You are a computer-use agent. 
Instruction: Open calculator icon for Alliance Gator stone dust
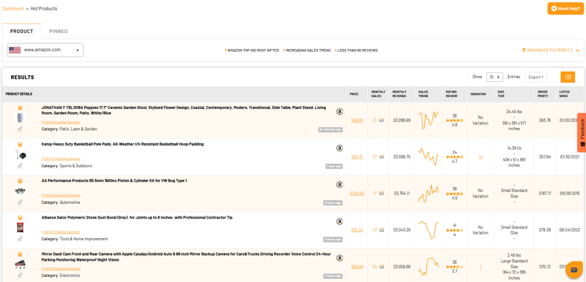(20, 217)
